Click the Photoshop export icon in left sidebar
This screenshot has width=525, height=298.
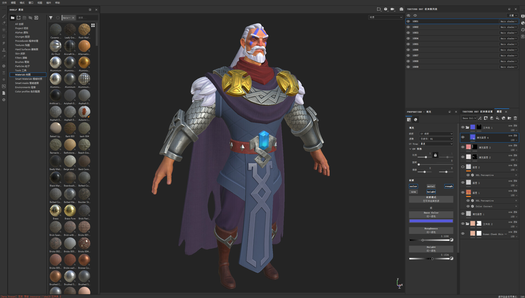coord(4,86)
